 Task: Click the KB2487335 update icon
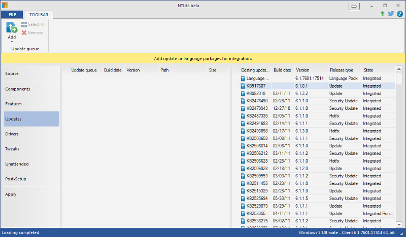243,116
